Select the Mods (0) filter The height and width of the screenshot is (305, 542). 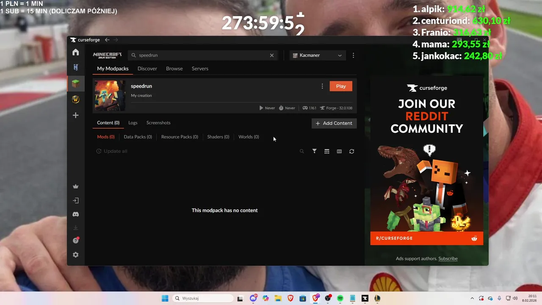(106, 137)
